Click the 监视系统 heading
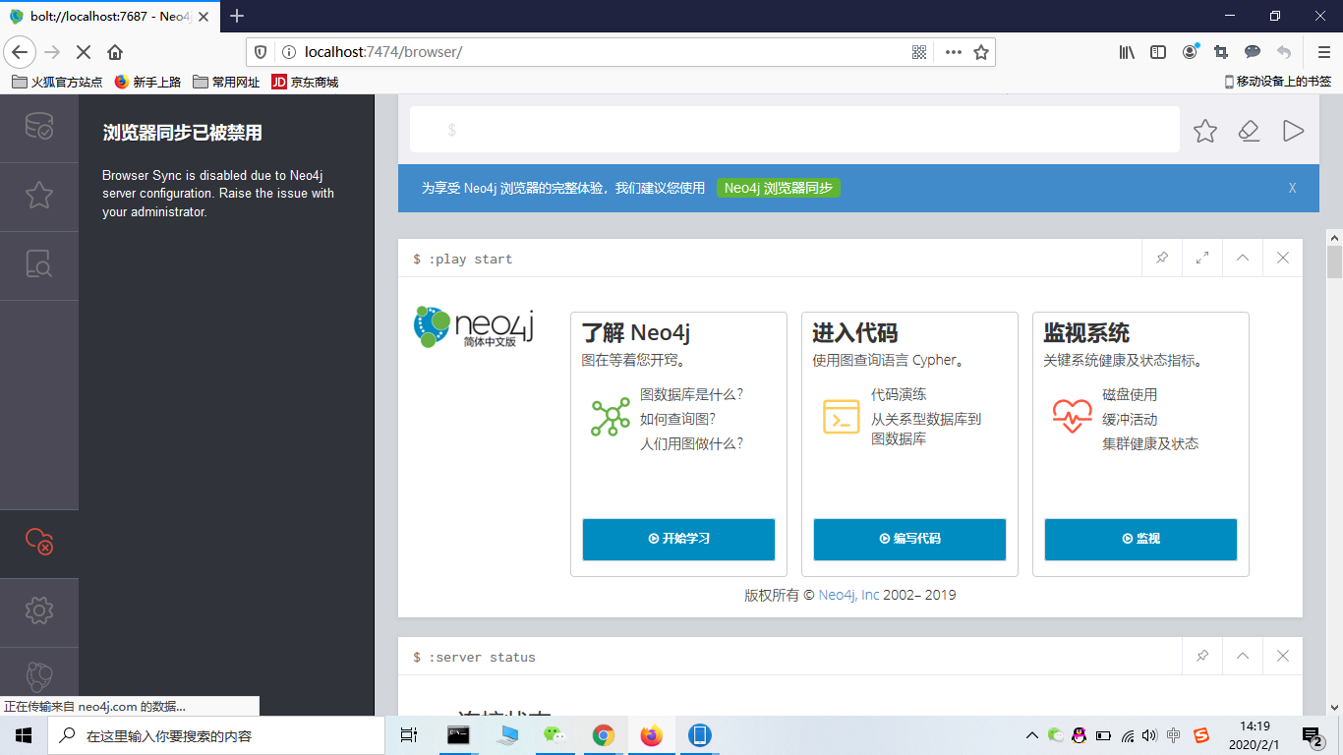The image size is (1343, 755). pos(1086,332)
